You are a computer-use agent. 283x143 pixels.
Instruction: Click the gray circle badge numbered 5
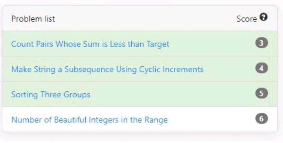(261, 93)
